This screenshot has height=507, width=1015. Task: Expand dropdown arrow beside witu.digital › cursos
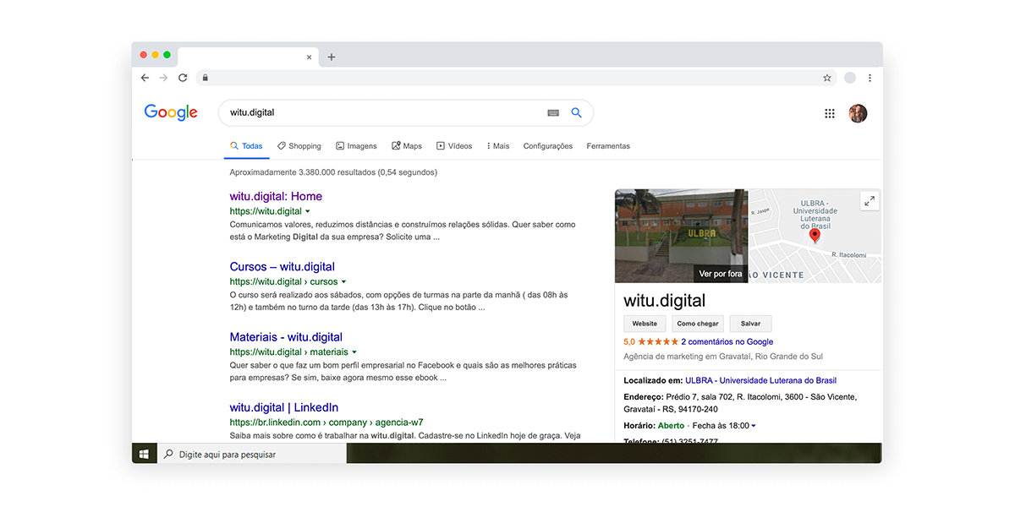(x=343, y=281)
